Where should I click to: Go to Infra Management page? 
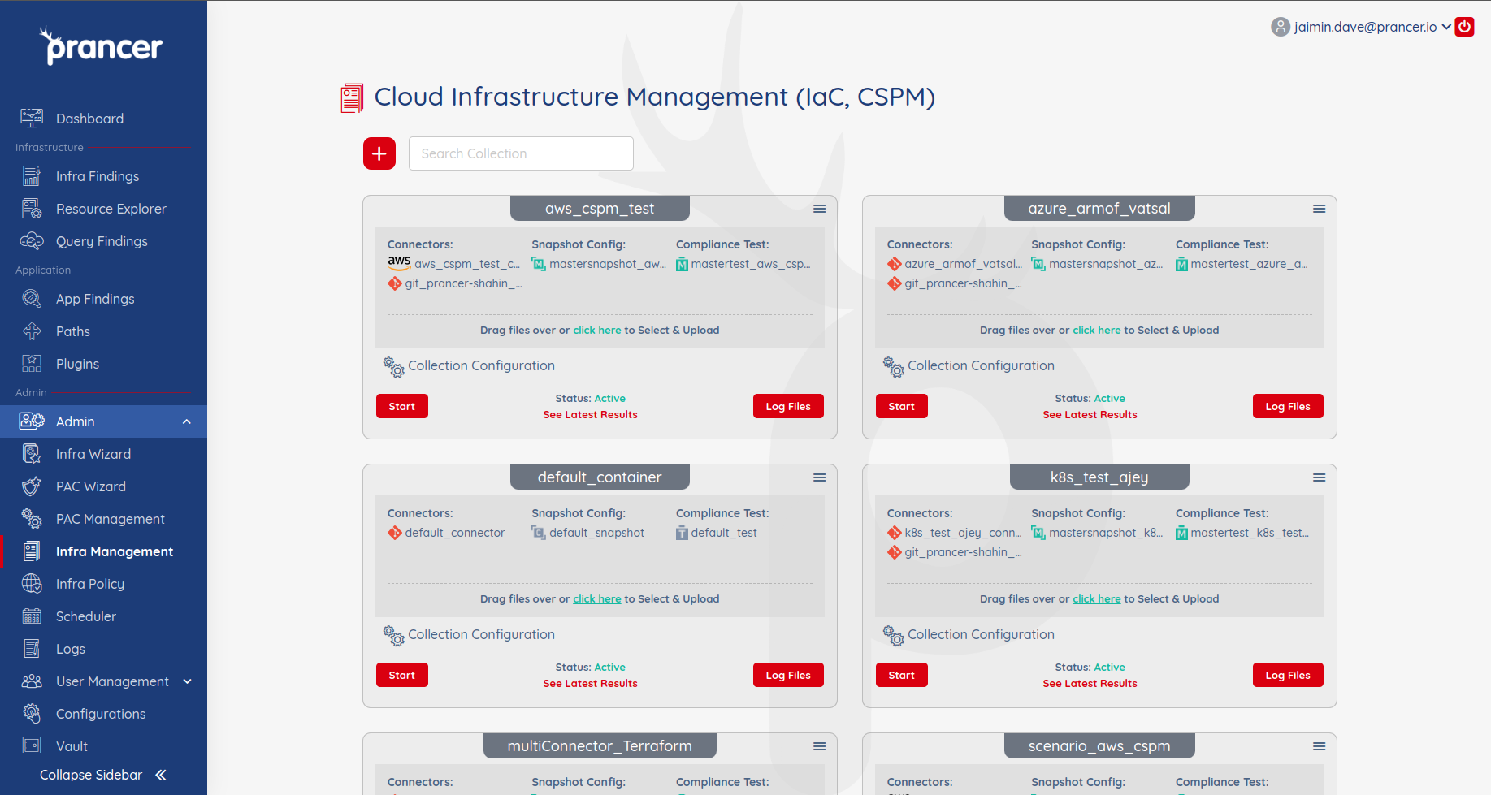click(103, 551)
